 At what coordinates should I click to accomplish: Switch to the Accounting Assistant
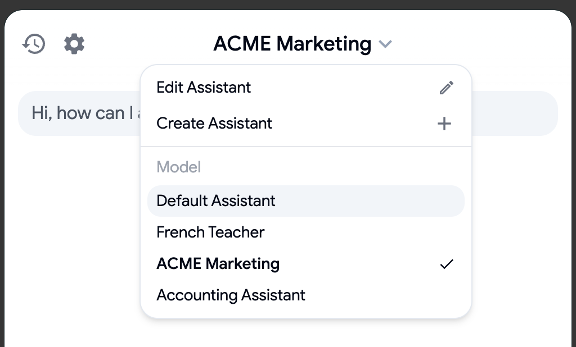[x=231, y=295]
